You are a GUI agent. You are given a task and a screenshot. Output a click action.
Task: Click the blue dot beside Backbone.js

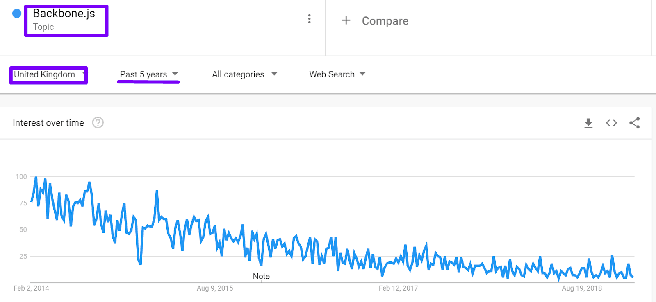pyautogui.click(x=17, y=14)
